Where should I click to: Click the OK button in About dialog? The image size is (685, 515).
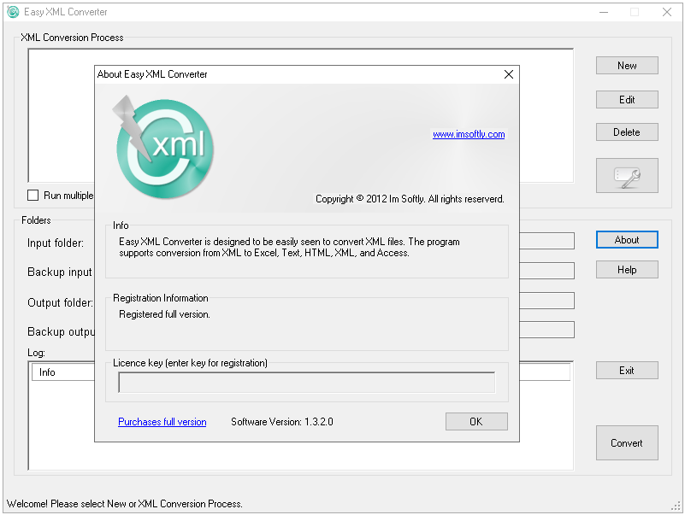point(476,422)
